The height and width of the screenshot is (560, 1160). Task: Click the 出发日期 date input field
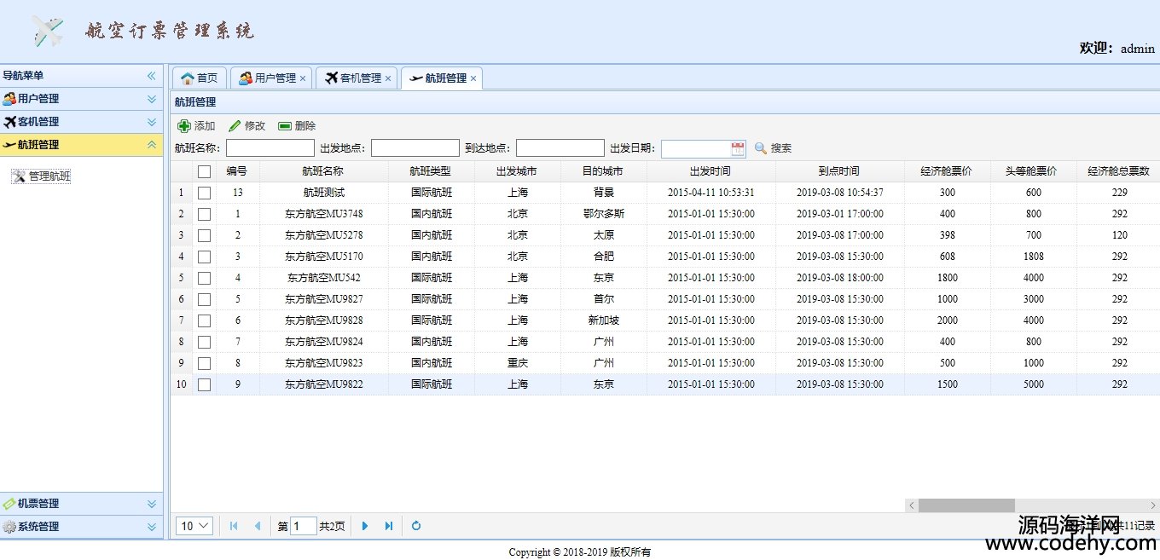695,148
